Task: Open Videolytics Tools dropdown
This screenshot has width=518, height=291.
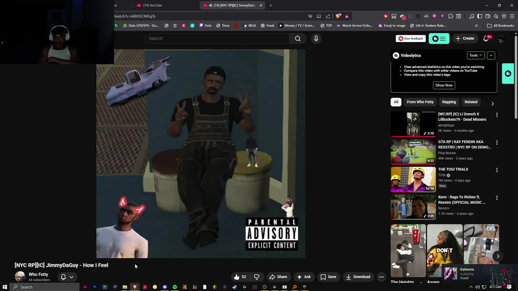Action: (476, 55)
